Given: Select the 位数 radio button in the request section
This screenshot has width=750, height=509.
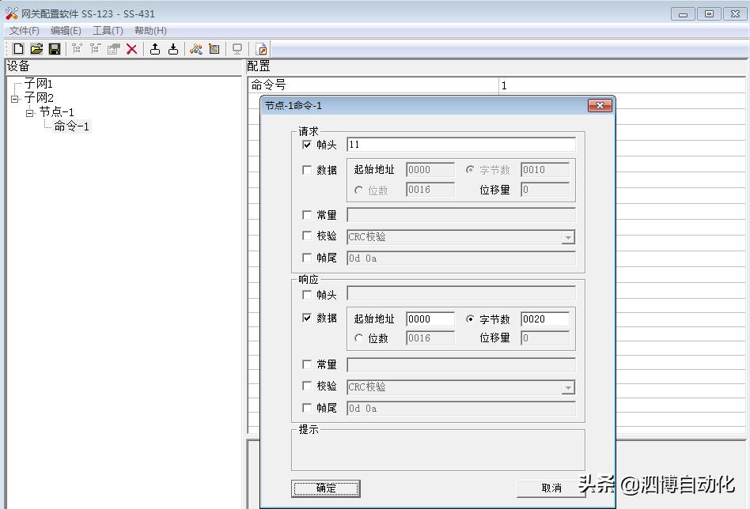Looking at the screenshot, I should point(360,190).
